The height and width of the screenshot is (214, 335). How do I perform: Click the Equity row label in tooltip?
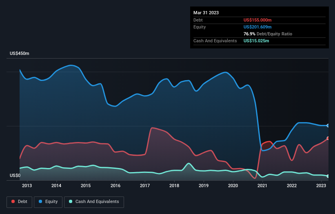(200, 27)
